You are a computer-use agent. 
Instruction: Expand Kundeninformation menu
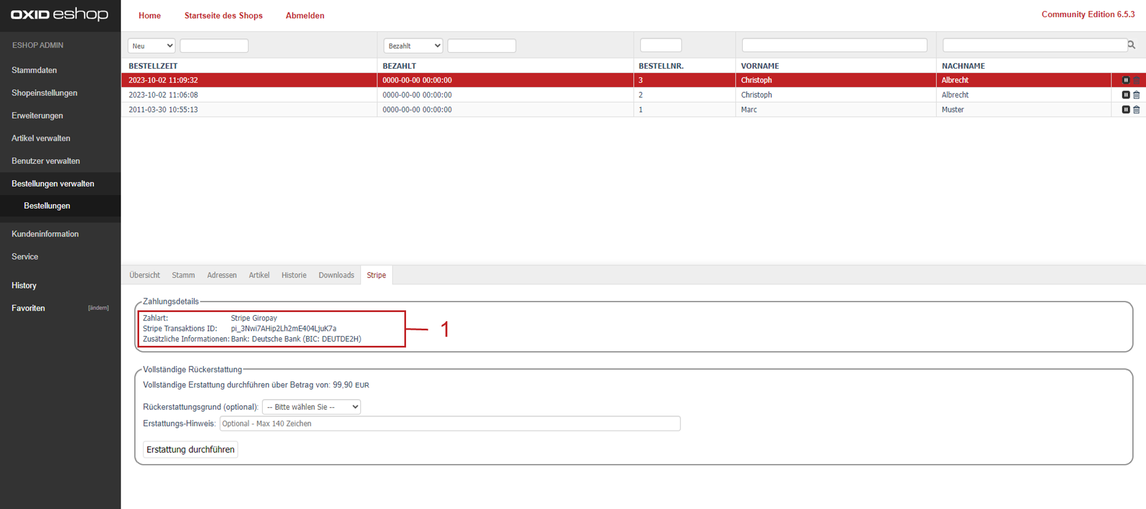[x=45, y=234]
